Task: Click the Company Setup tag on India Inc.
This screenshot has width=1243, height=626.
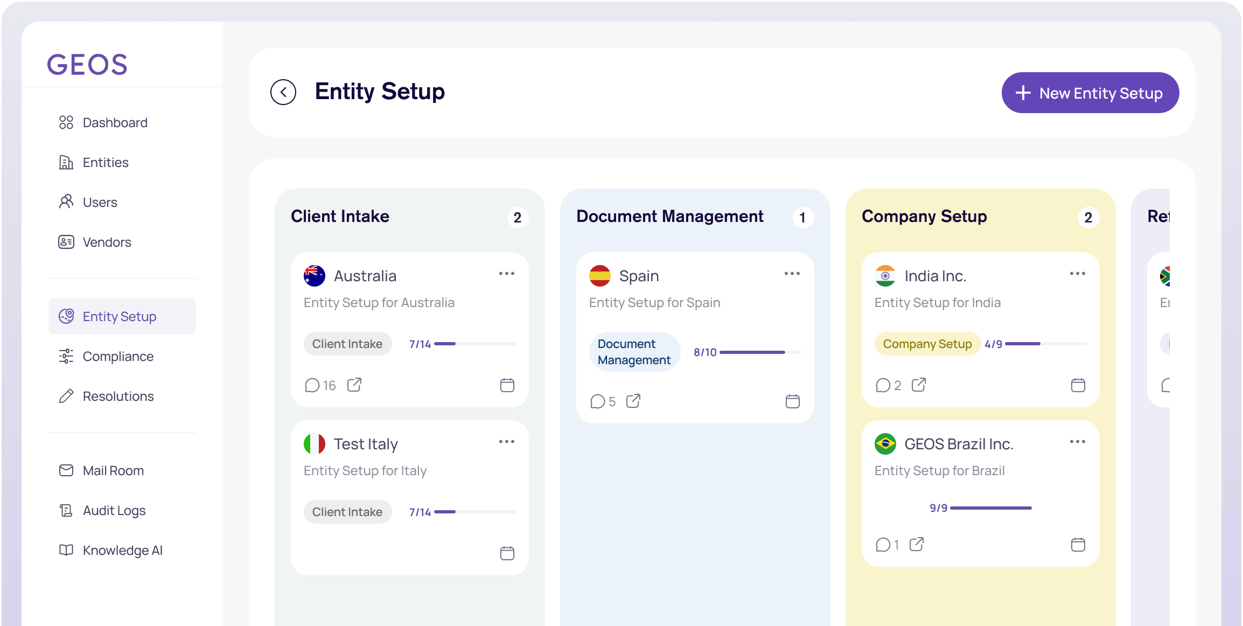Action: pos(927,344)
